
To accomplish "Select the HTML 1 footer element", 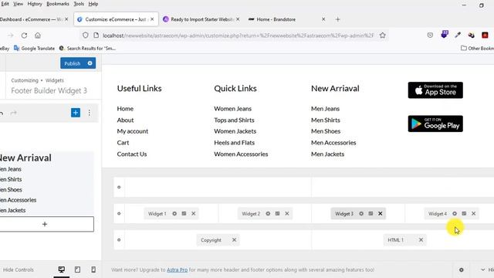I will 396,240.
